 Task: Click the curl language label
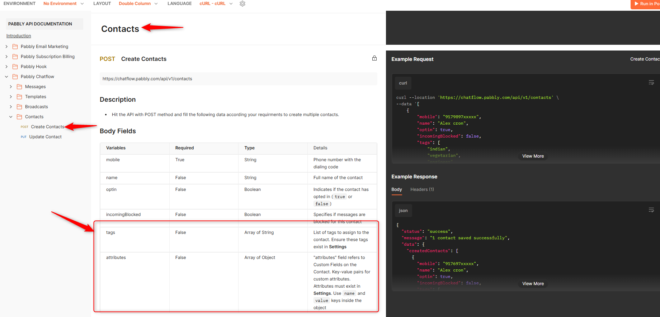[x=403, y=83]
